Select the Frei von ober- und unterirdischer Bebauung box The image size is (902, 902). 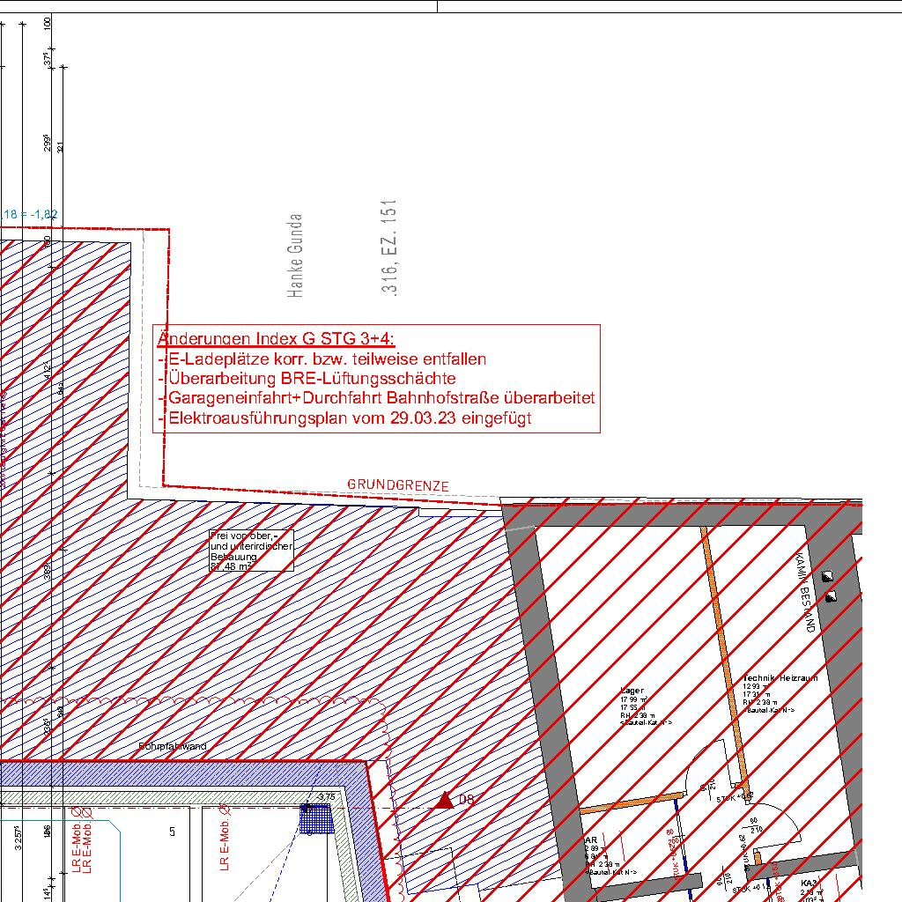251,551
